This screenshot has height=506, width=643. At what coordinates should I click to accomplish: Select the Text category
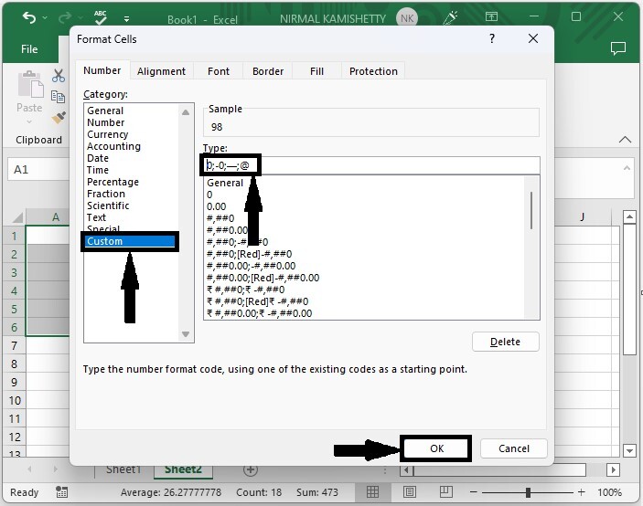(x=96, y=217)
